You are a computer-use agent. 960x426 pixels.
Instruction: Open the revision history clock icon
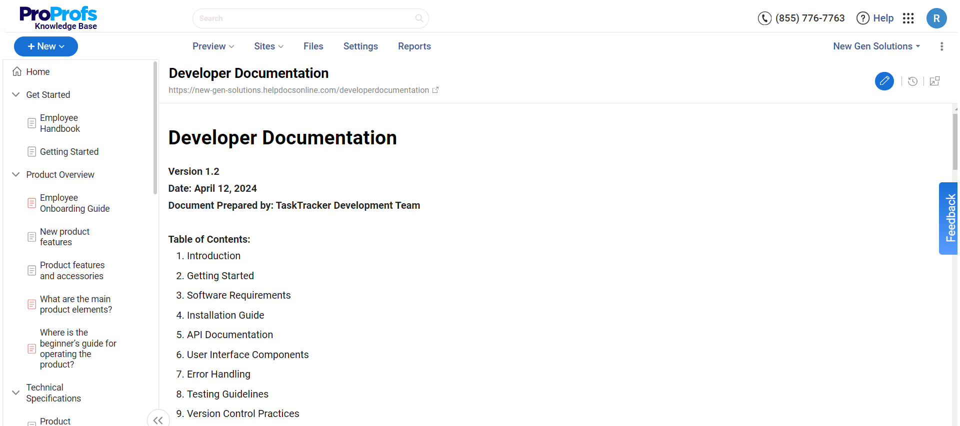(912, 81)
